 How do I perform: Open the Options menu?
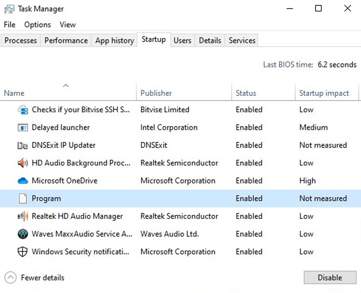38,24
